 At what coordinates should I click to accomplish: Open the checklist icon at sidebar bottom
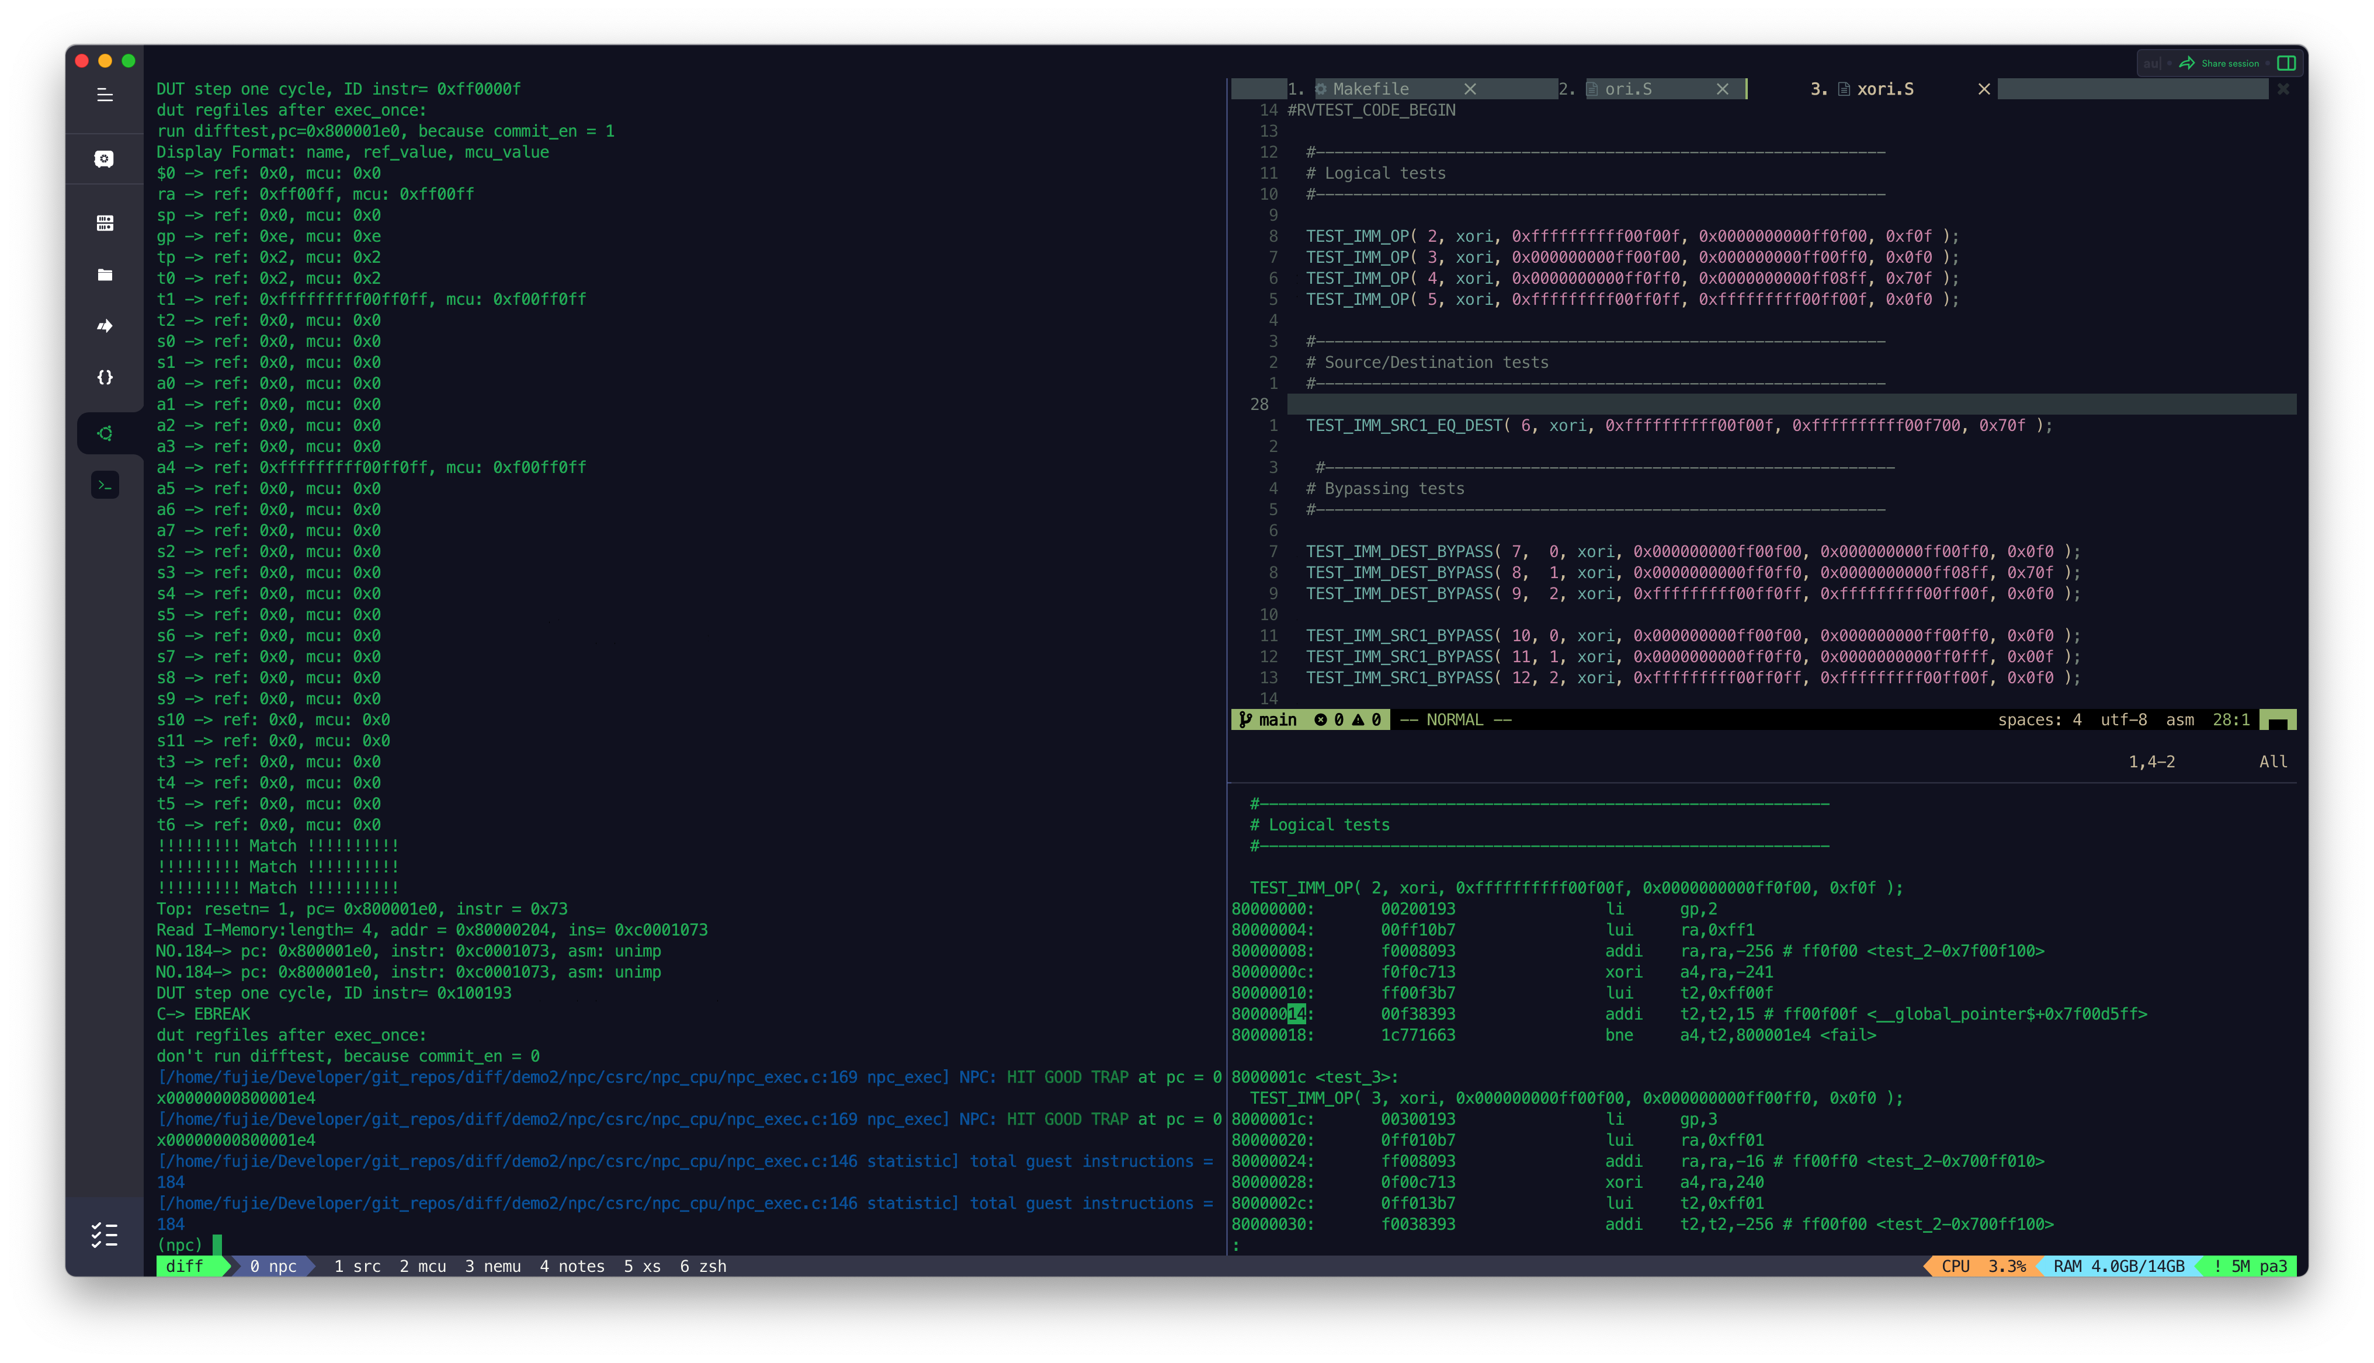pos(105,1235)
